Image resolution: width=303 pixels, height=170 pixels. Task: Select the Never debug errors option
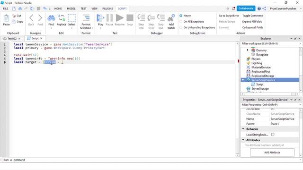pos(181,16)
